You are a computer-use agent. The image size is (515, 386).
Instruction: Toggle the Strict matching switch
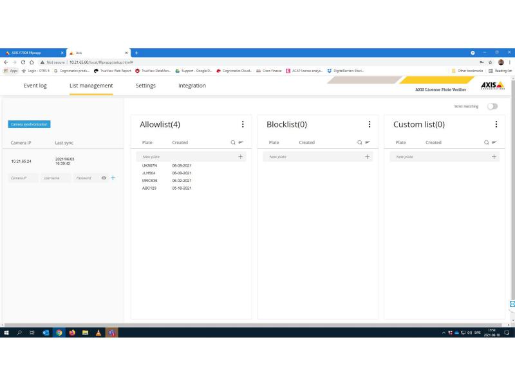(492, 106)
